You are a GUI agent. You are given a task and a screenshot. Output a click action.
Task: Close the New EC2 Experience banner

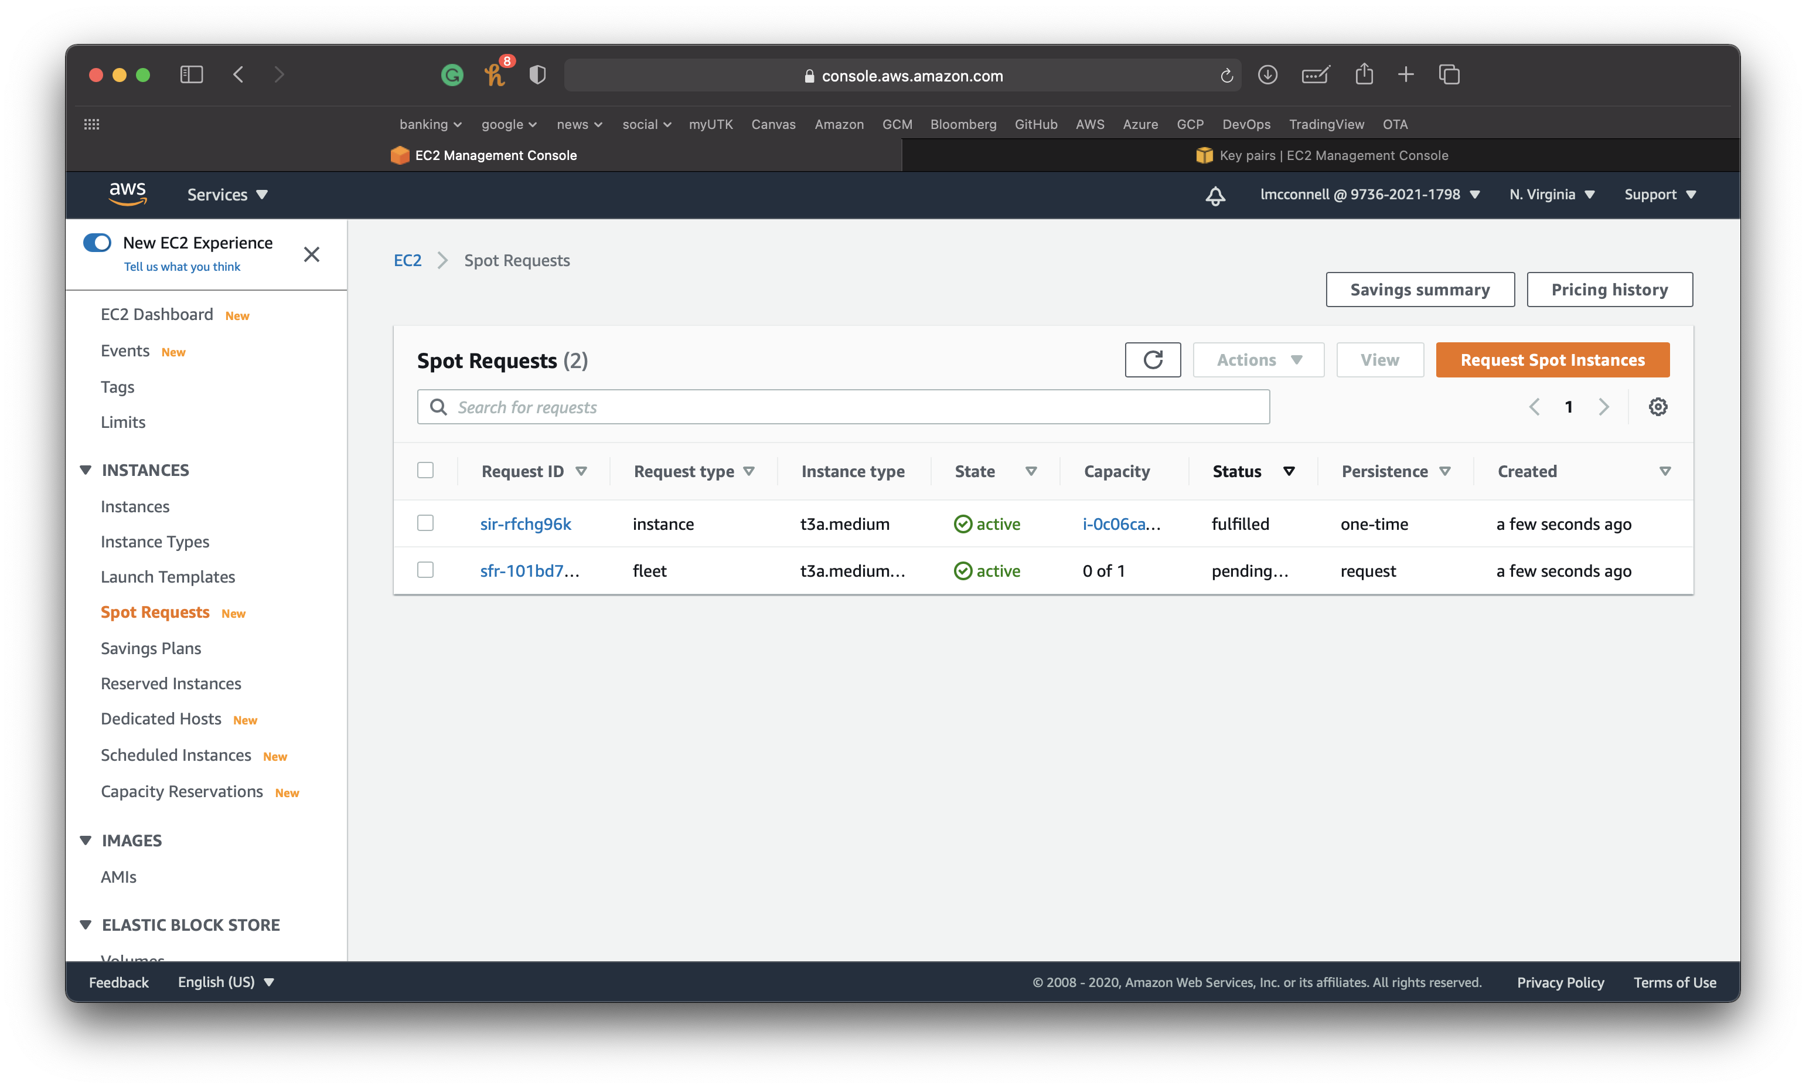(x=312, y=254)
